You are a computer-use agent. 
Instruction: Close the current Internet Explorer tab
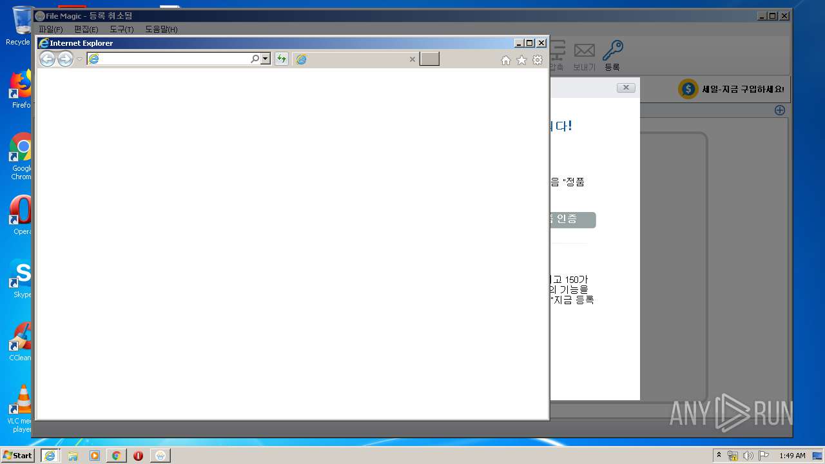click(412, 59)
